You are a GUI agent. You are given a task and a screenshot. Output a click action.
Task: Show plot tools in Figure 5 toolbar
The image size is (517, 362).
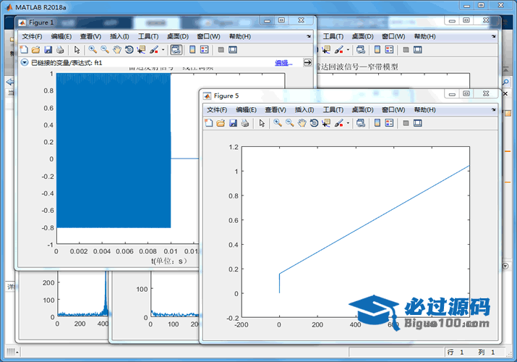419,123
